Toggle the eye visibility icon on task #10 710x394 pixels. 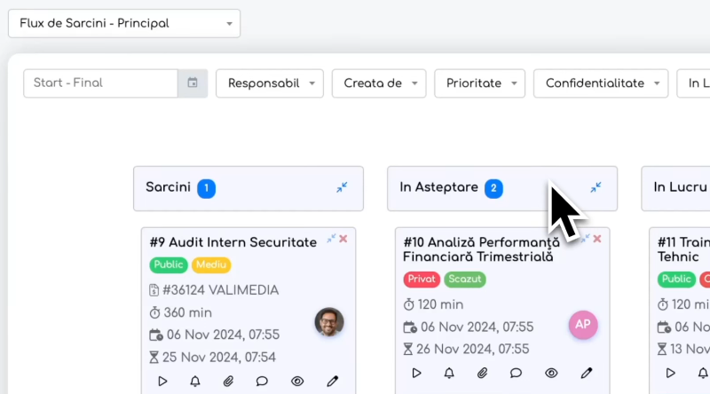coord(551,373)
